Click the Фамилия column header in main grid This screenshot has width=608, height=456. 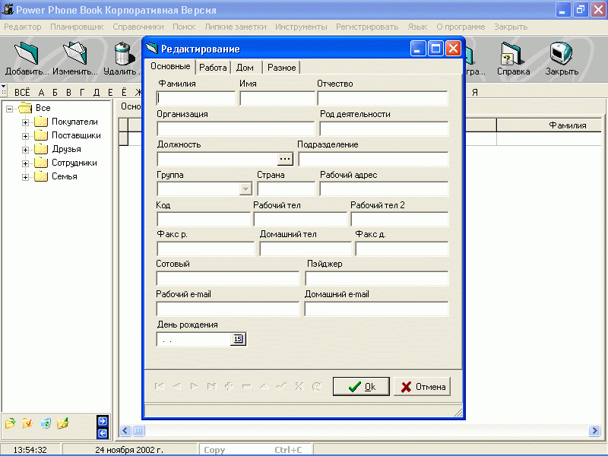549,125
